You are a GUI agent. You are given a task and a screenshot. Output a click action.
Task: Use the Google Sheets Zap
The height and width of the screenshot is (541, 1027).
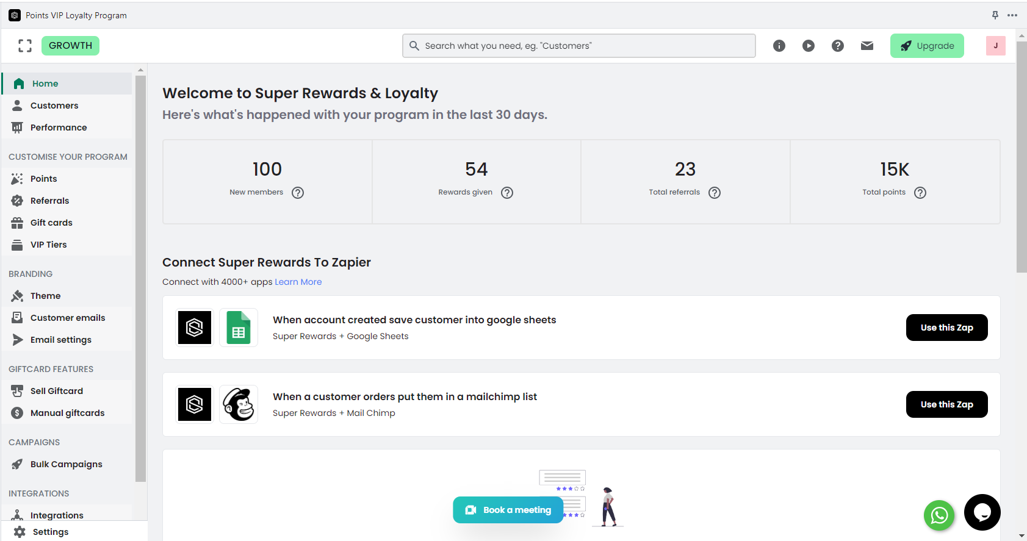click(x=946, y=328)
